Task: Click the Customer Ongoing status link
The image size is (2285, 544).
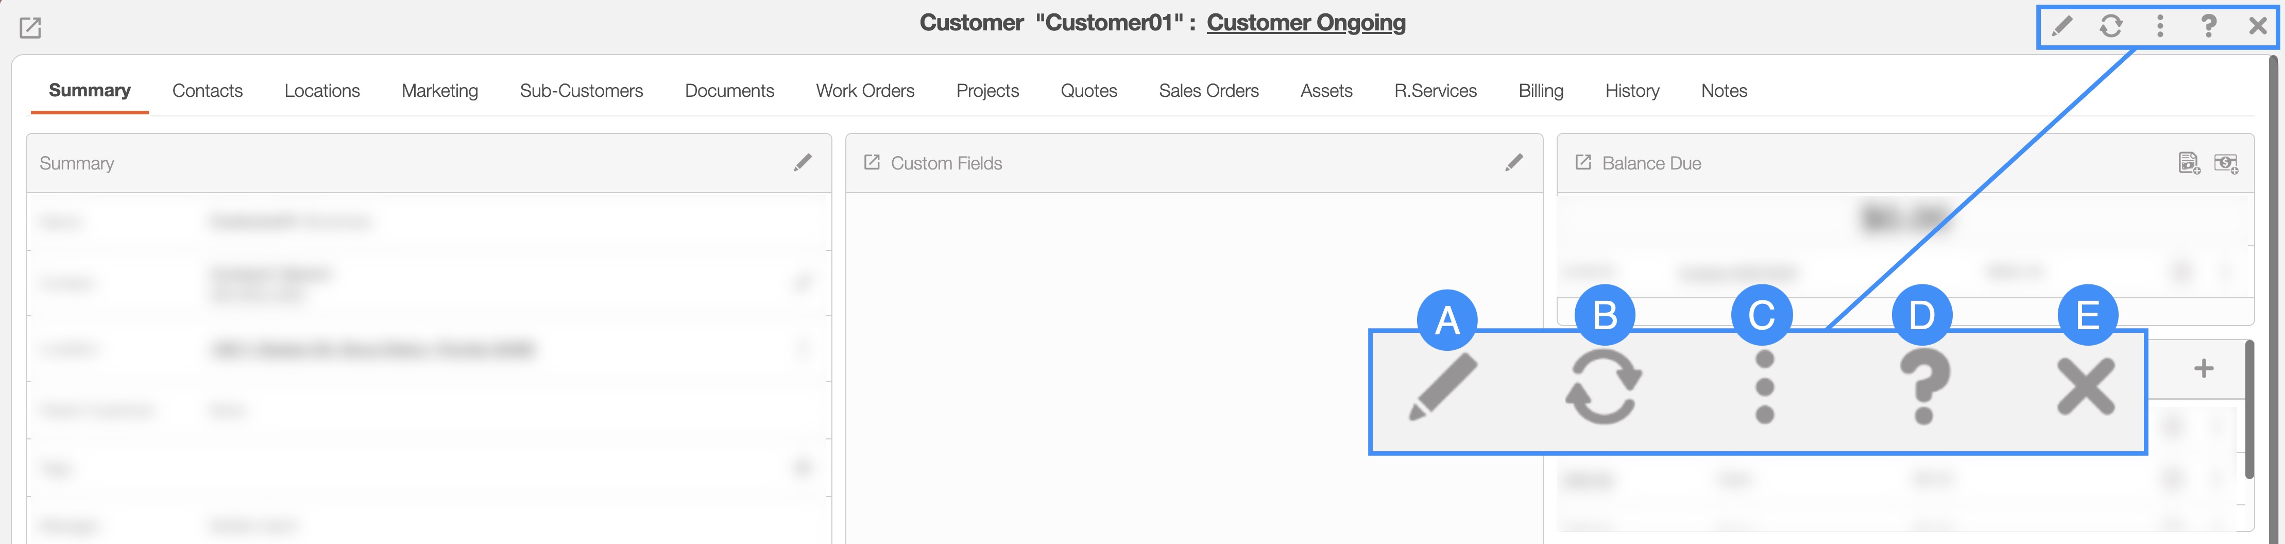Action: (1306, 23)
